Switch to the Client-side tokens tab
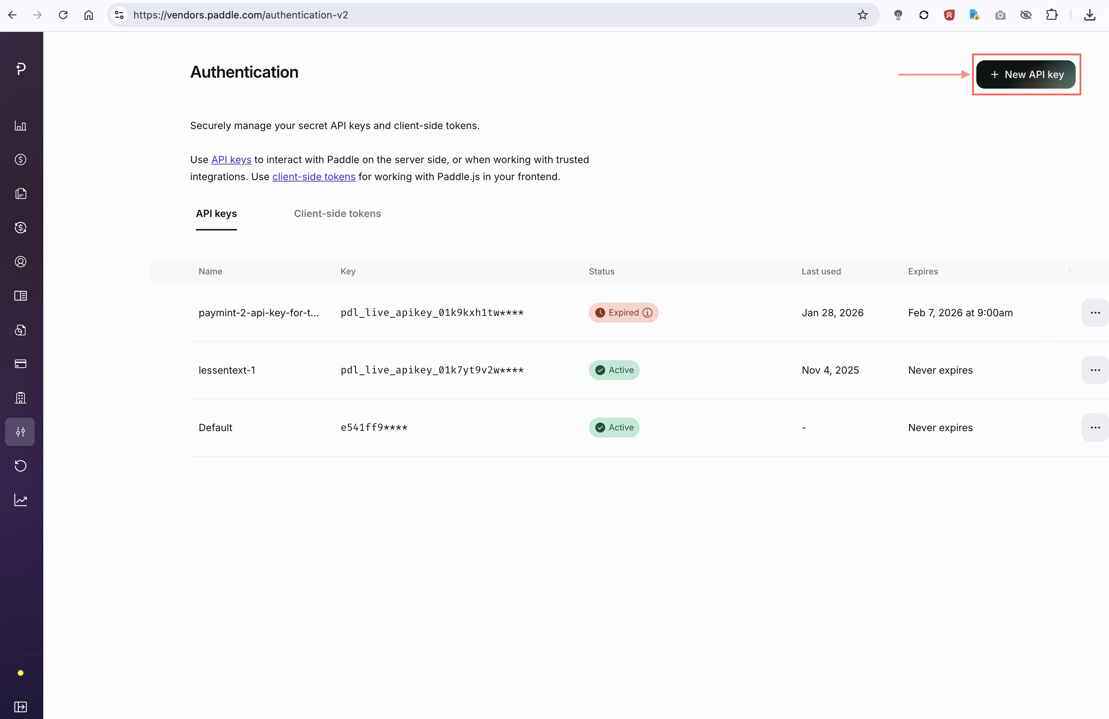 coord(337,213)
